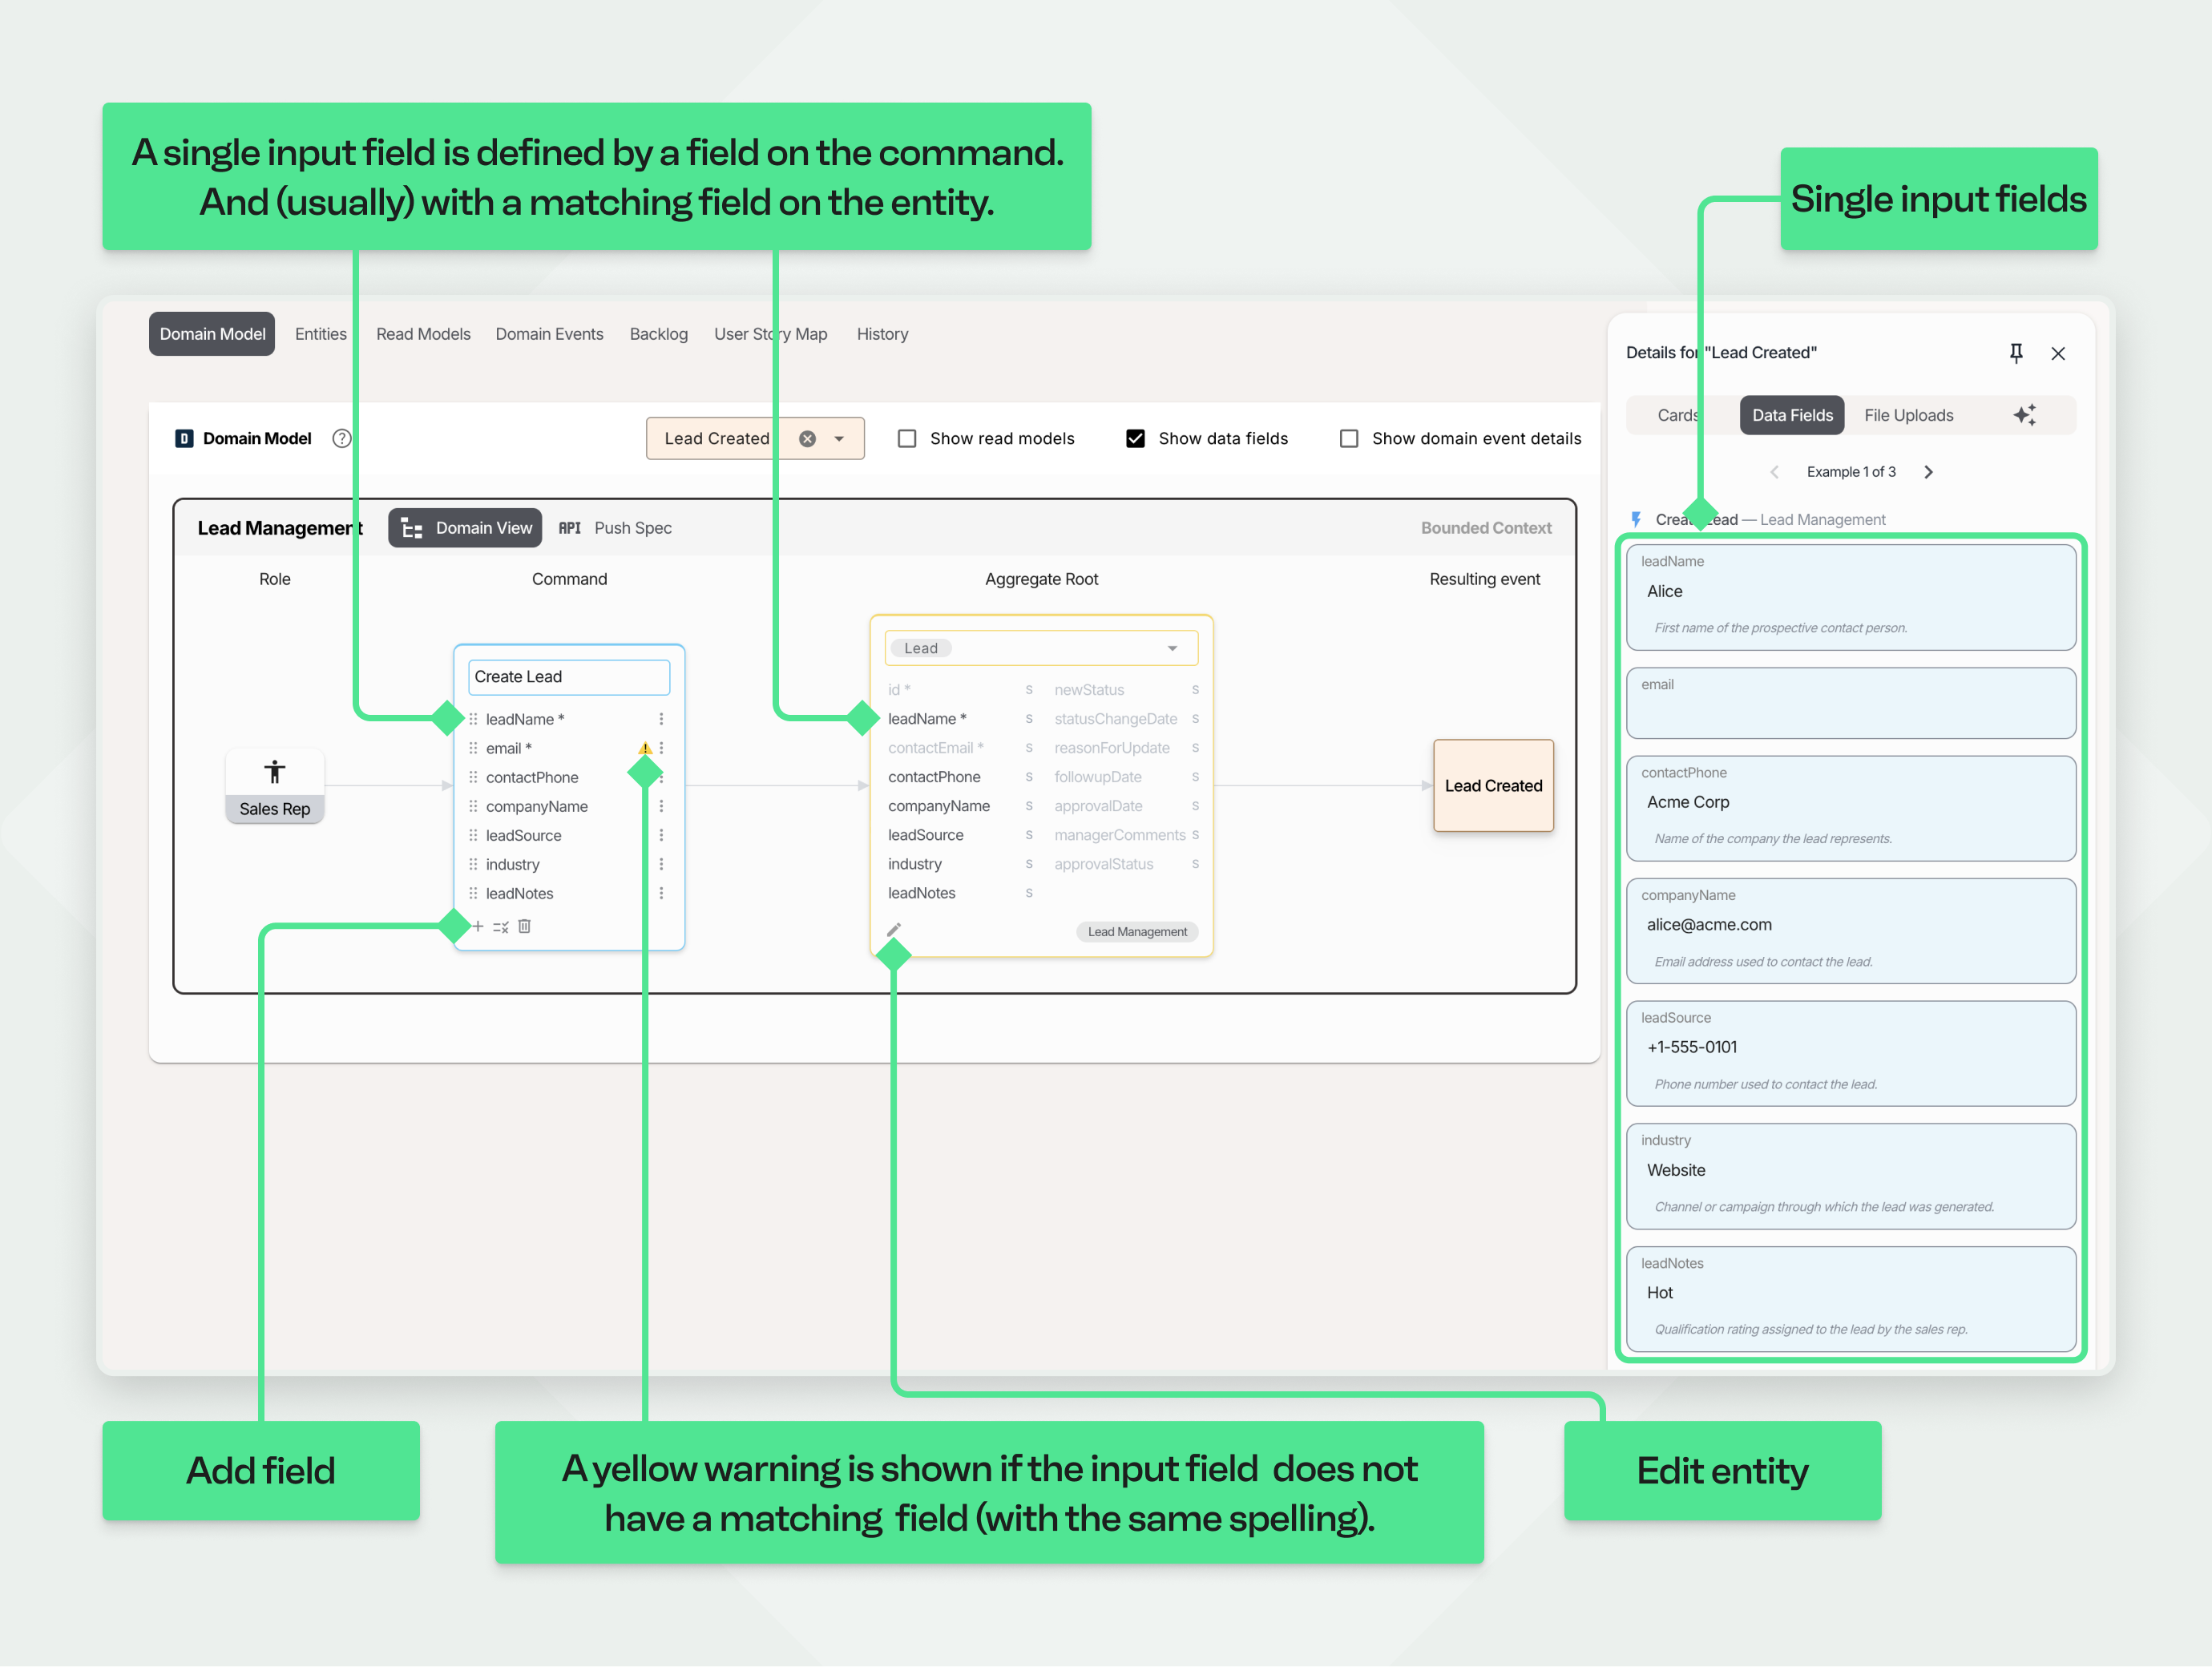2212x1667 pixels.
Task: Click the drag handle of leadNotes field
Action: (x=473, y=893)
